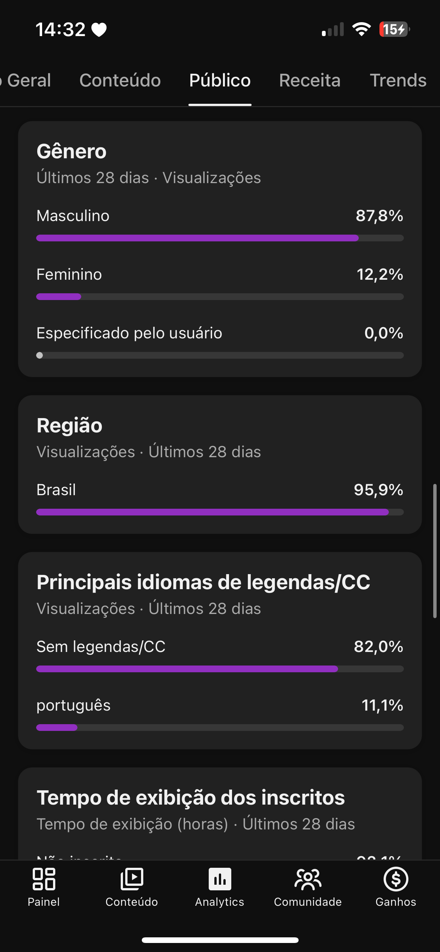Tap the Ganhos dollar sign icon

pyautogui.click(x=396, y=879)
